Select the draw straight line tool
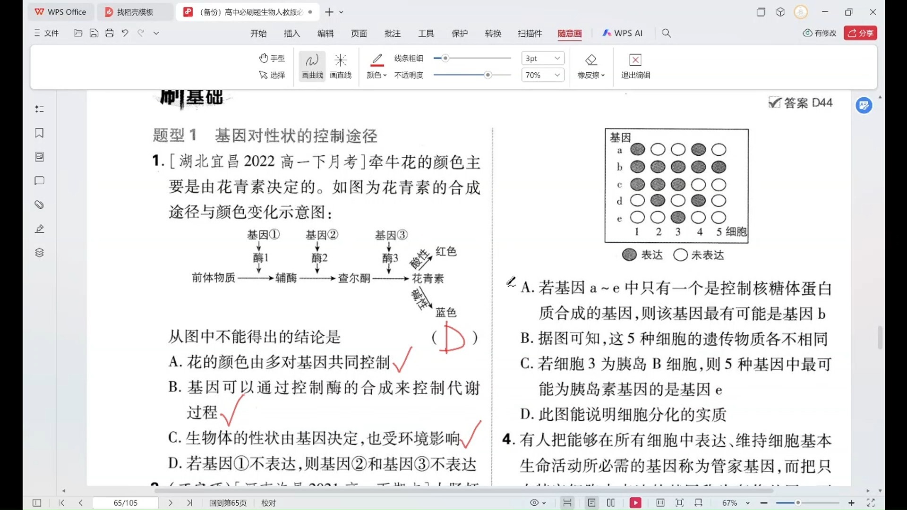Screen dimensions: 907x510 pyautogui.click(x=340, y=66)
